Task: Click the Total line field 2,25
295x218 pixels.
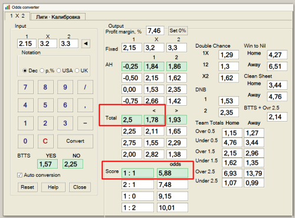Action: (132, 131)
